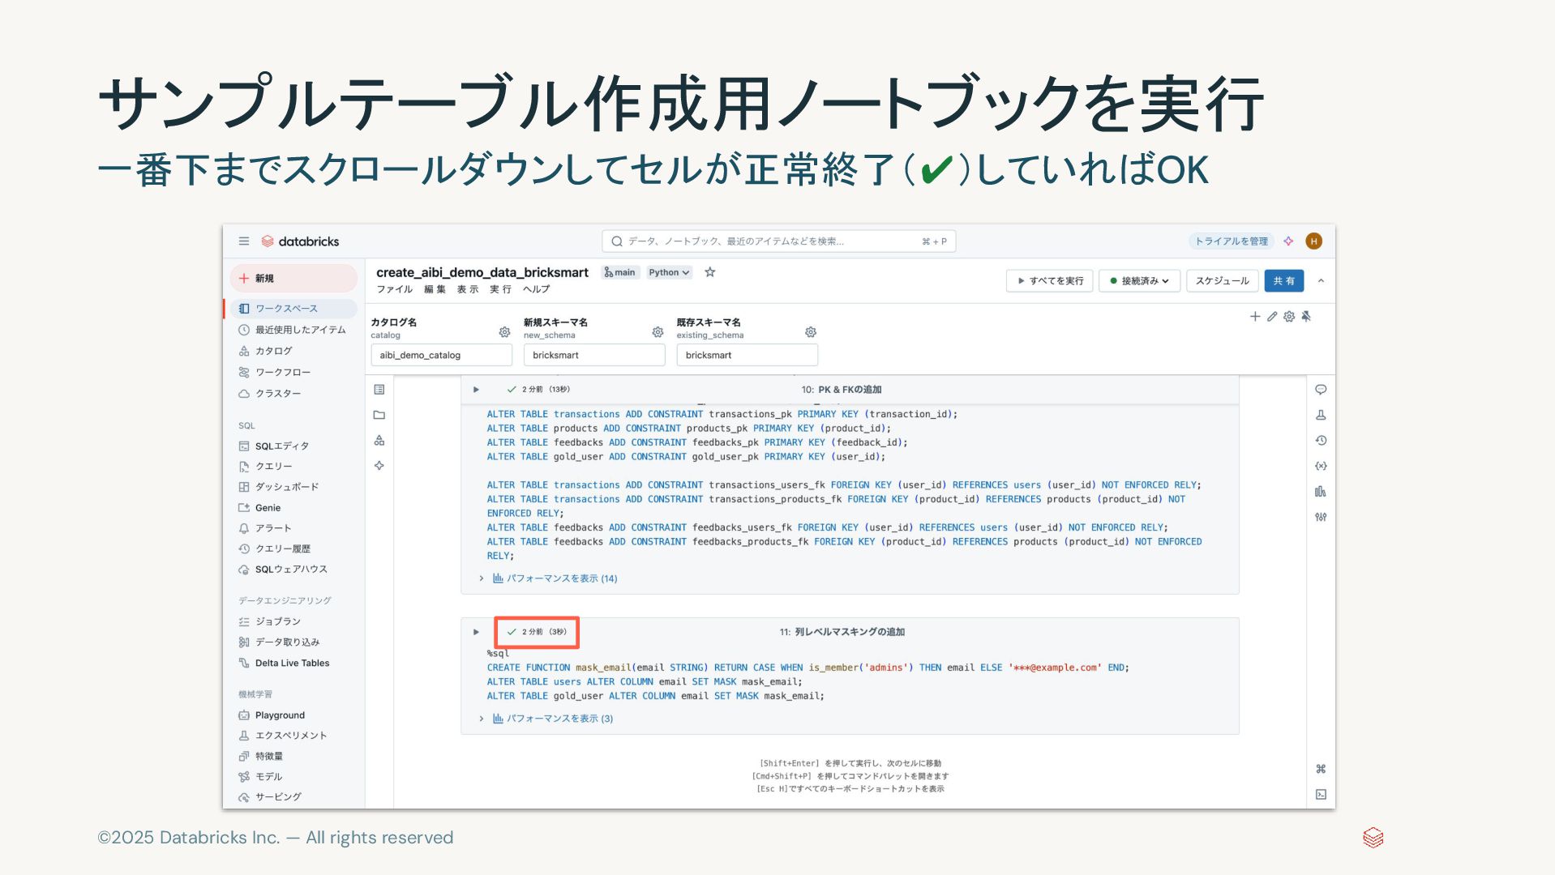This screenshot has height=875, width=1555.
Task: Open Playground in the sidebar
Action: (x=293, y=715)
